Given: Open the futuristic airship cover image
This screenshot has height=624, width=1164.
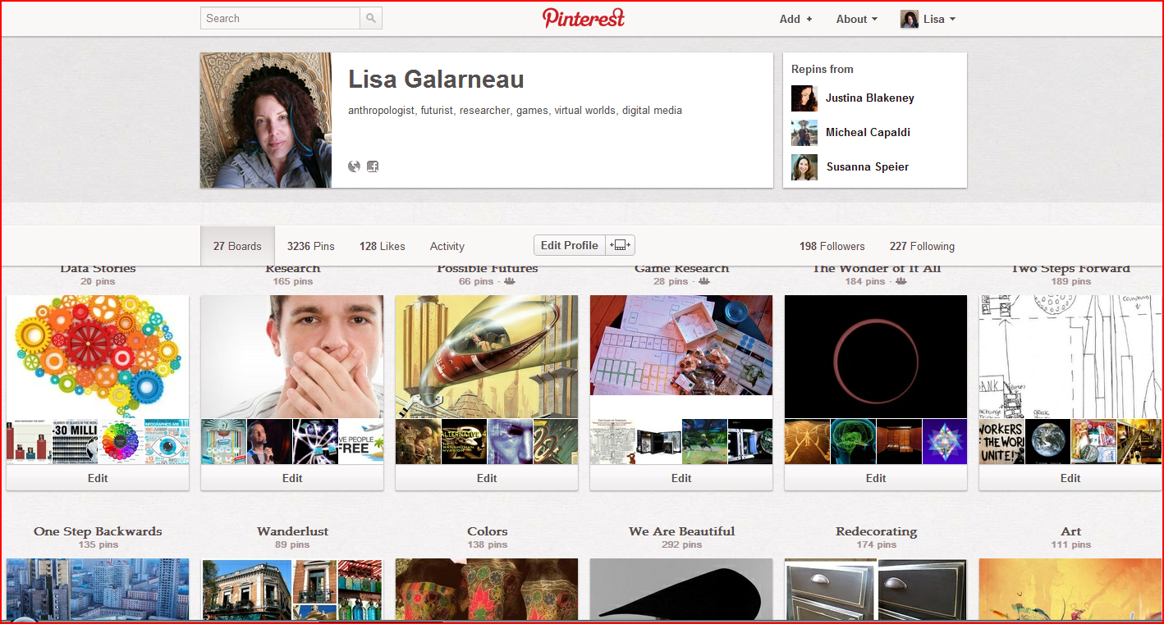Looking at the screenshot, I should (x=487, y=357).
